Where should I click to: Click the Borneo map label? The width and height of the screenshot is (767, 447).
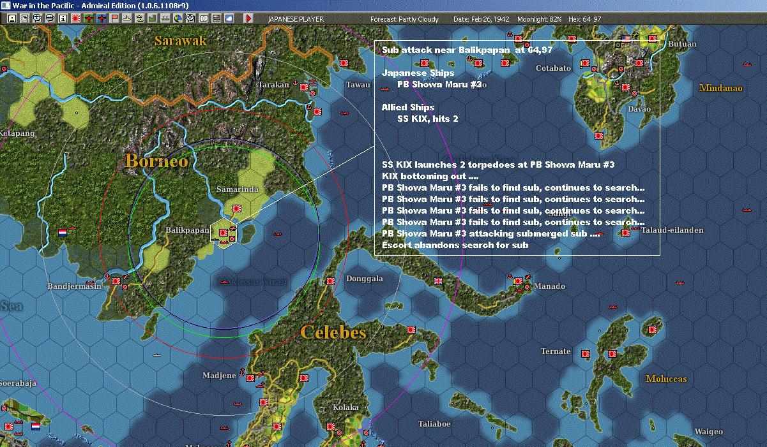[156, 161]
